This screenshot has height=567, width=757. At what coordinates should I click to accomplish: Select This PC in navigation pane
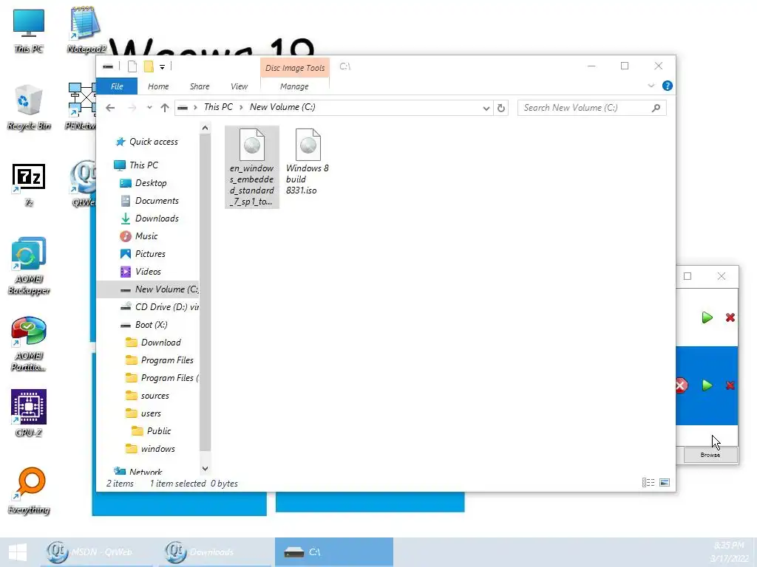136,165
